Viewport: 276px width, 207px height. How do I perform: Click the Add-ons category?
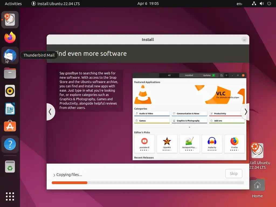[x=227, y=121]
